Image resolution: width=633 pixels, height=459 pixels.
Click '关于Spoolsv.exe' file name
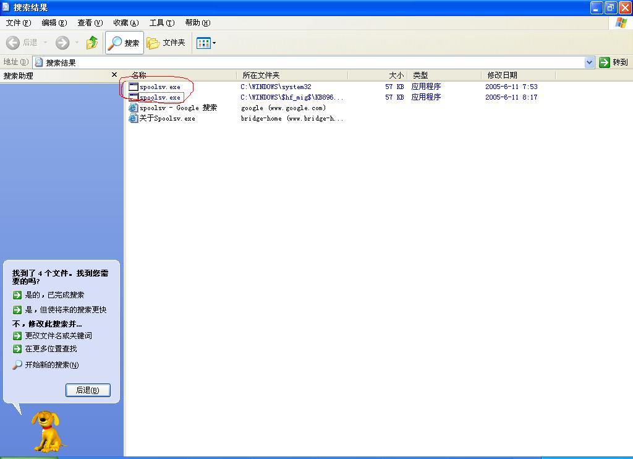(167, 118)
